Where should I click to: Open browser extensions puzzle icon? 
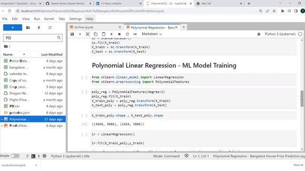point(282,11)
